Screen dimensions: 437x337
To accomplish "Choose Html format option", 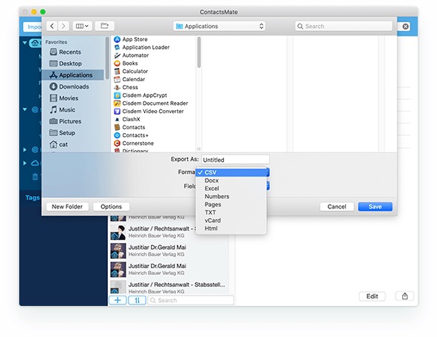I will coord(231,228).
